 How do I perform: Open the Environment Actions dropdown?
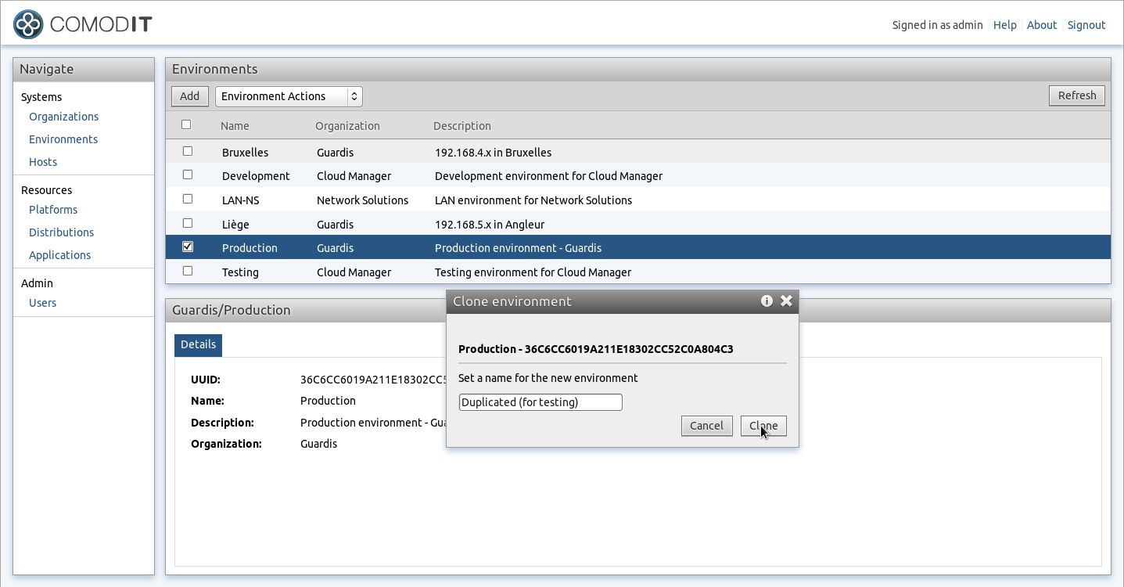pos(289,96)
